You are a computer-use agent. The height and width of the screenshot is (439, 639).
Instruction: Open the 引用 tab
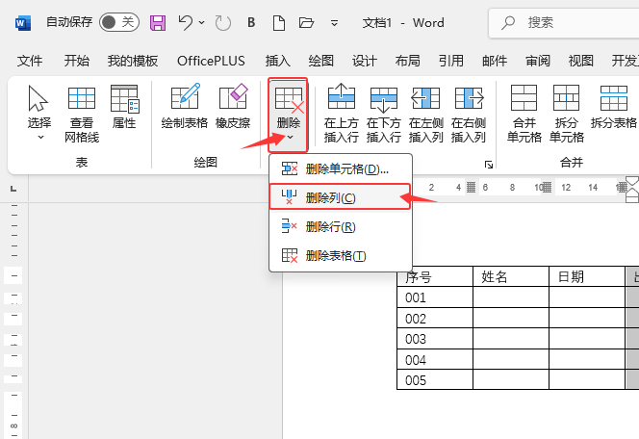click(x=450, y=62)
